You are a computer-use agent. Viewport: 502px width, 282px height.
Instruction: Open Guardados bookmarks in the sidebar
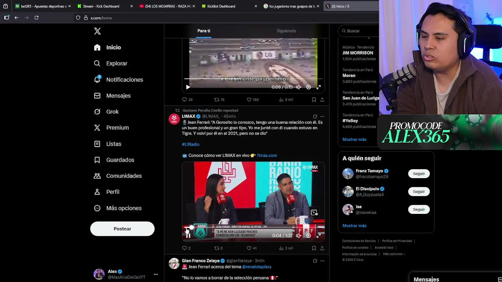114,160
